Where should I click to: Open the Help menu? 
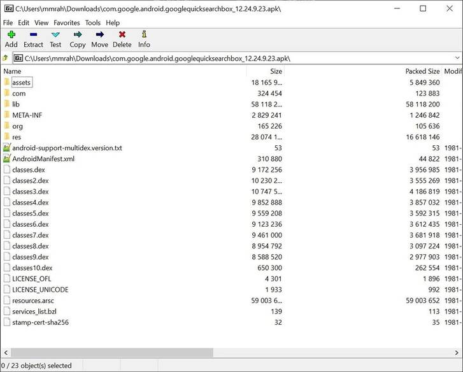point(113,23)
